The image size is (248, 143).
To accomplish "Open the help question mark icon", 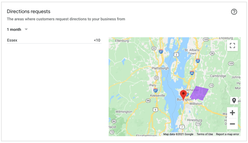I will pos(234,12).
